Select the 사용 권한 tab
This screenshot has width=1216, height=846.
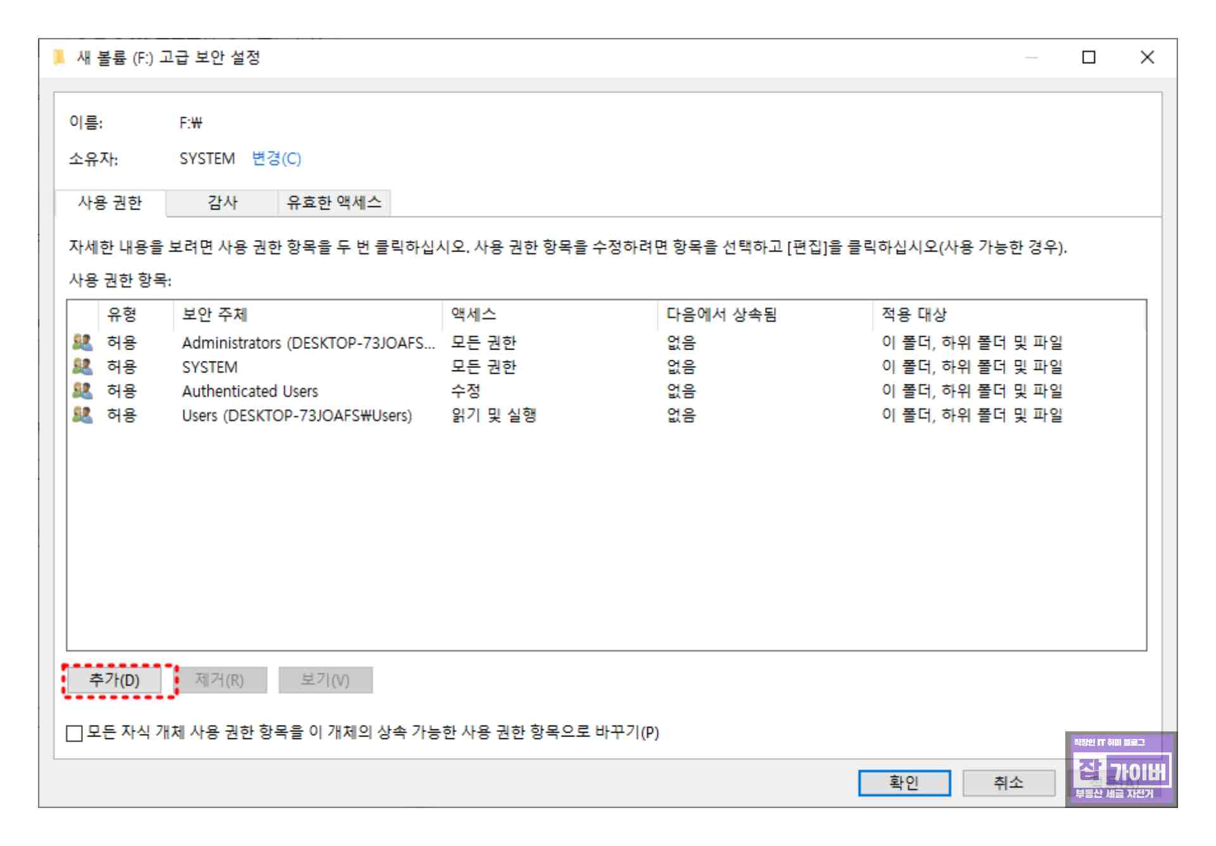[110, 203]
